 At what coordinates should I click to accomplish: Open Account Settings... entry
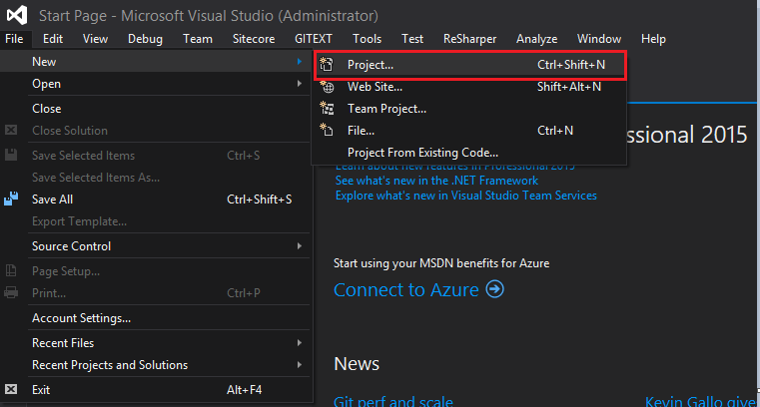(155, 318)
